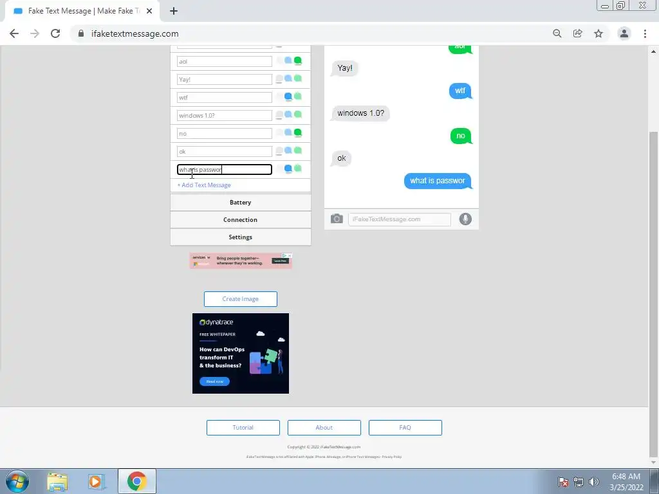
Task: Open the FAQ page
Action: coord(405,427)
